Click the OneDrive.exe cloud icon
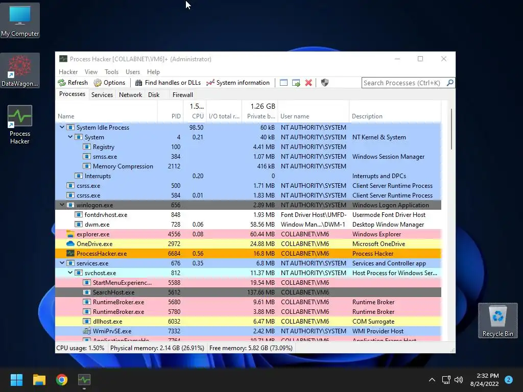Screen dimensions: 523x392 [x=70, y=243]
